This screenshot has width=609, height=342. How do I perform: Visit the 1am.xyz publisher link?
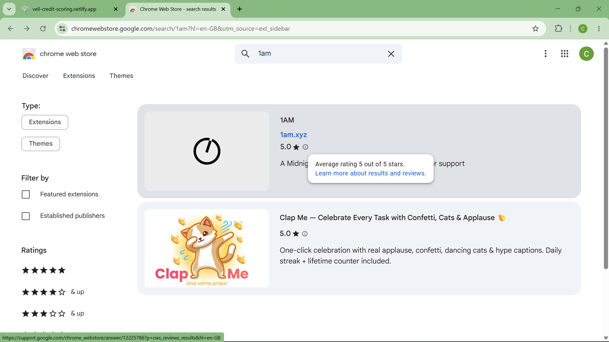point(293,135)
